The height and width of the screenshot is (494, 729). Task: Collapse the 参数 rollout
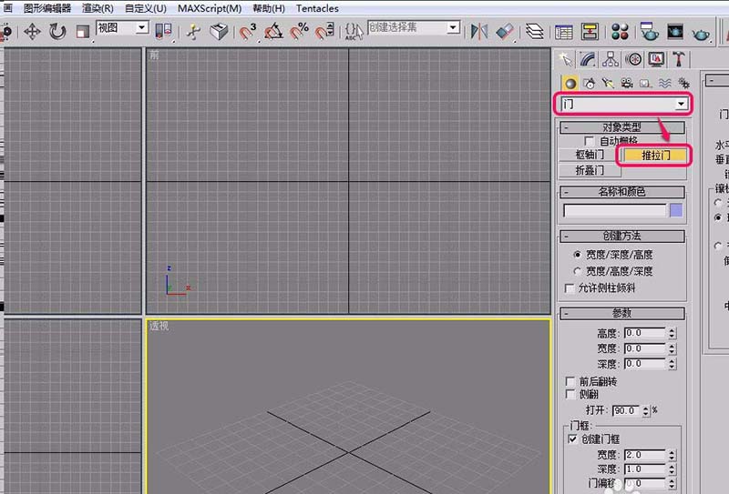point(621,313)
